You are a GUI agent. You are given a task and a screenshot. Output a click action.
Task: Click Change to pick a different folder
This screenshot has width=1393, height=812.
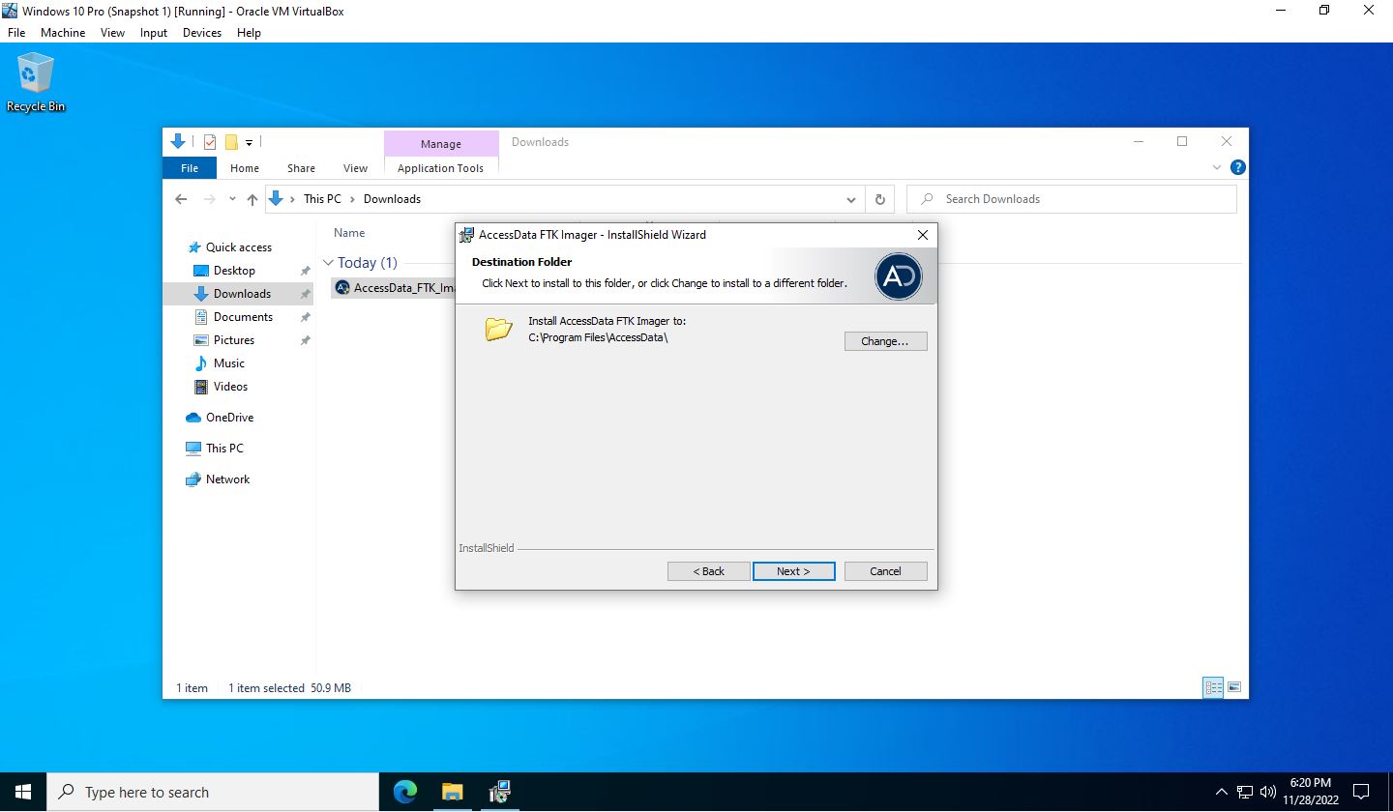tap(885, 341)
